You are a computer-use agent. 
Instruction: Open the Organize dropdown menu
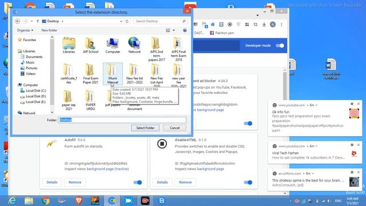click(x=25, y=30)
